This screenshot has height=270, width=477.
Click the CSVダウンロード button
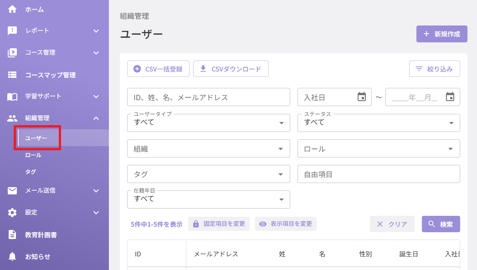(231, 69)
